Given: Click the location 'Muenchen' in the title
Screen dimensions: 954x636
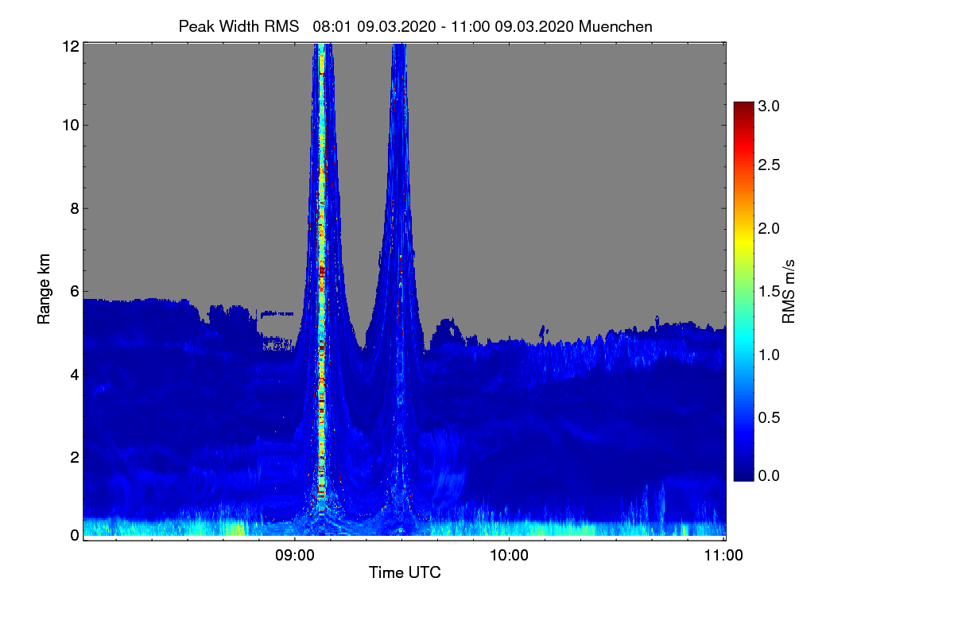Looking at the screenshot, I should tap(616, 26).
